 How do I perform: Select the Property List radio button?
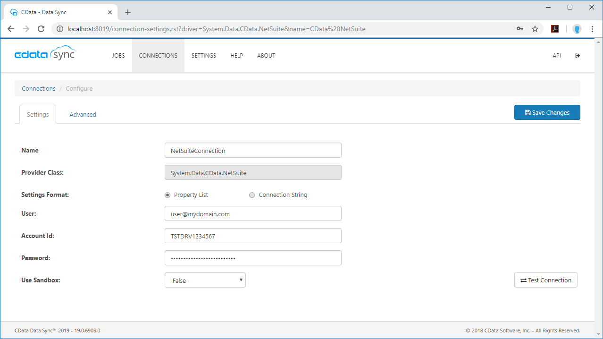coord(167,195)
